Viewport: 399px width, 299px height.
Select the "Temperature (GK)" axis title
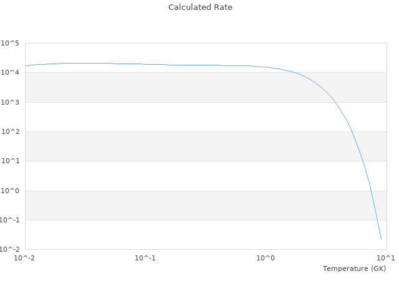(x=354, y=268)
